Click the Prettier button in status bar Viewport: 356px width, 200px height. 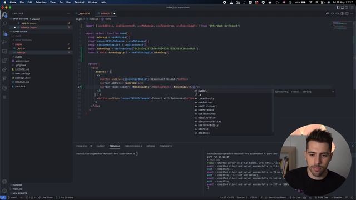pos(337,198)
